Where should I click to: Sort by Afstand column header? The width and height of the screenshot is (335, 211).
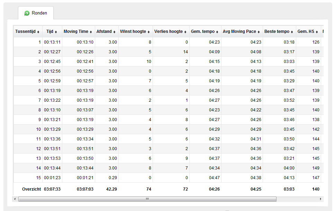[107, 31]
